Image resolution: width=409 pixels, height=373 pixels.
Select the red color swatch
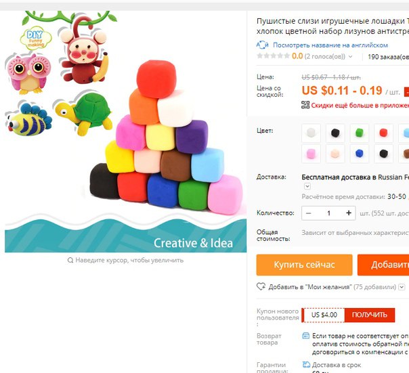[383, 133]
